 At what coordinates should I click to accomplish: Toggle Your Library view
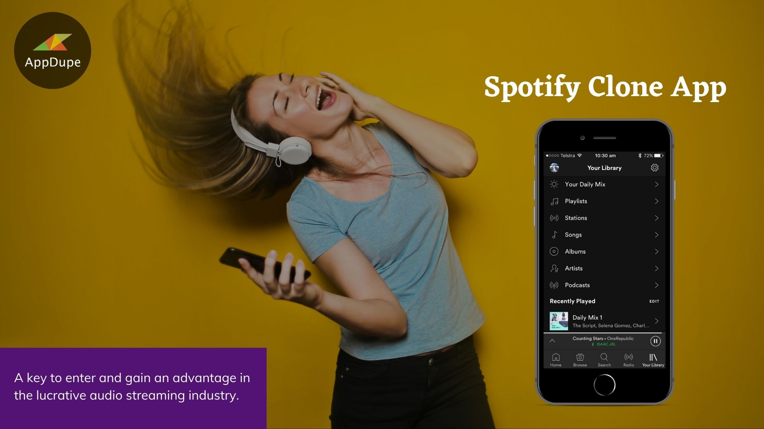(x=653, y=360)
